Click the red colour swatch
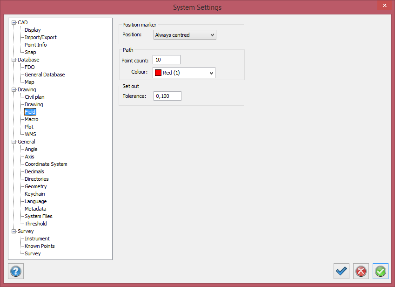 158,73
